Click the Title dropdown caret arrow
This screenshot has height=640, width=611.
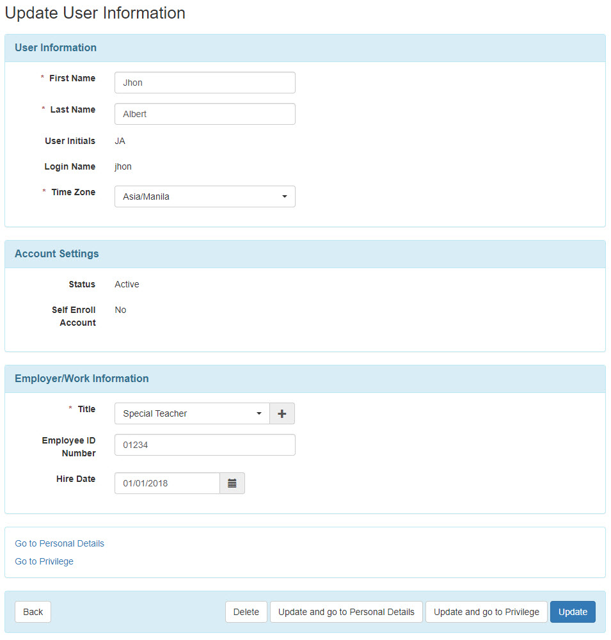[258, 414]
